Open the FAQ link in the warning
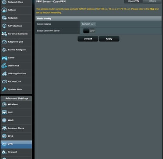Screen dimensions: 163x159 point(152,9)
